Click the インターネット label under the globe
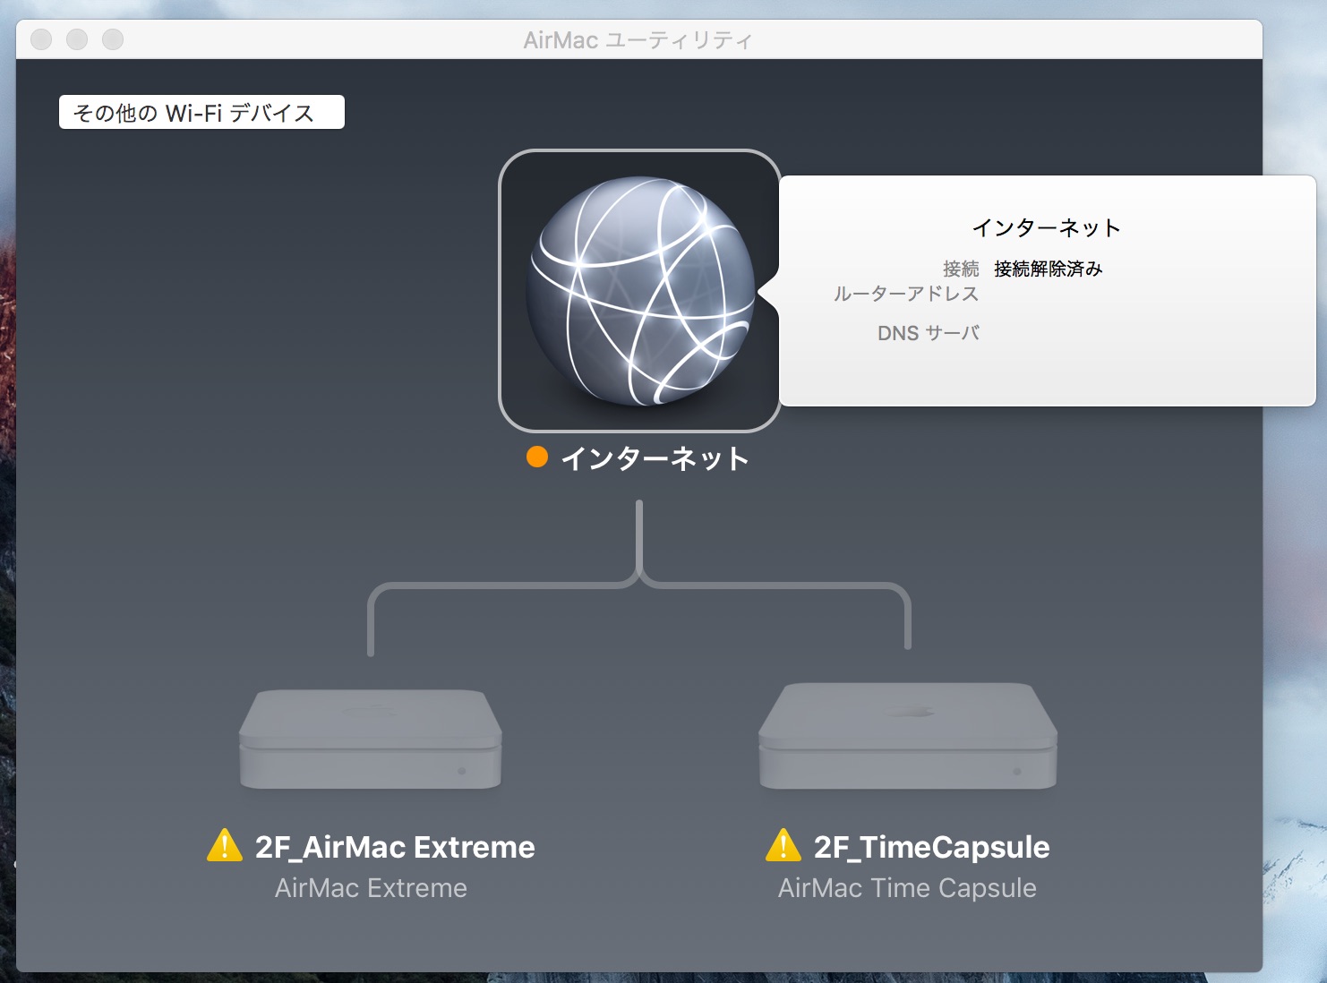1327x983 pixels. (655, 458)
